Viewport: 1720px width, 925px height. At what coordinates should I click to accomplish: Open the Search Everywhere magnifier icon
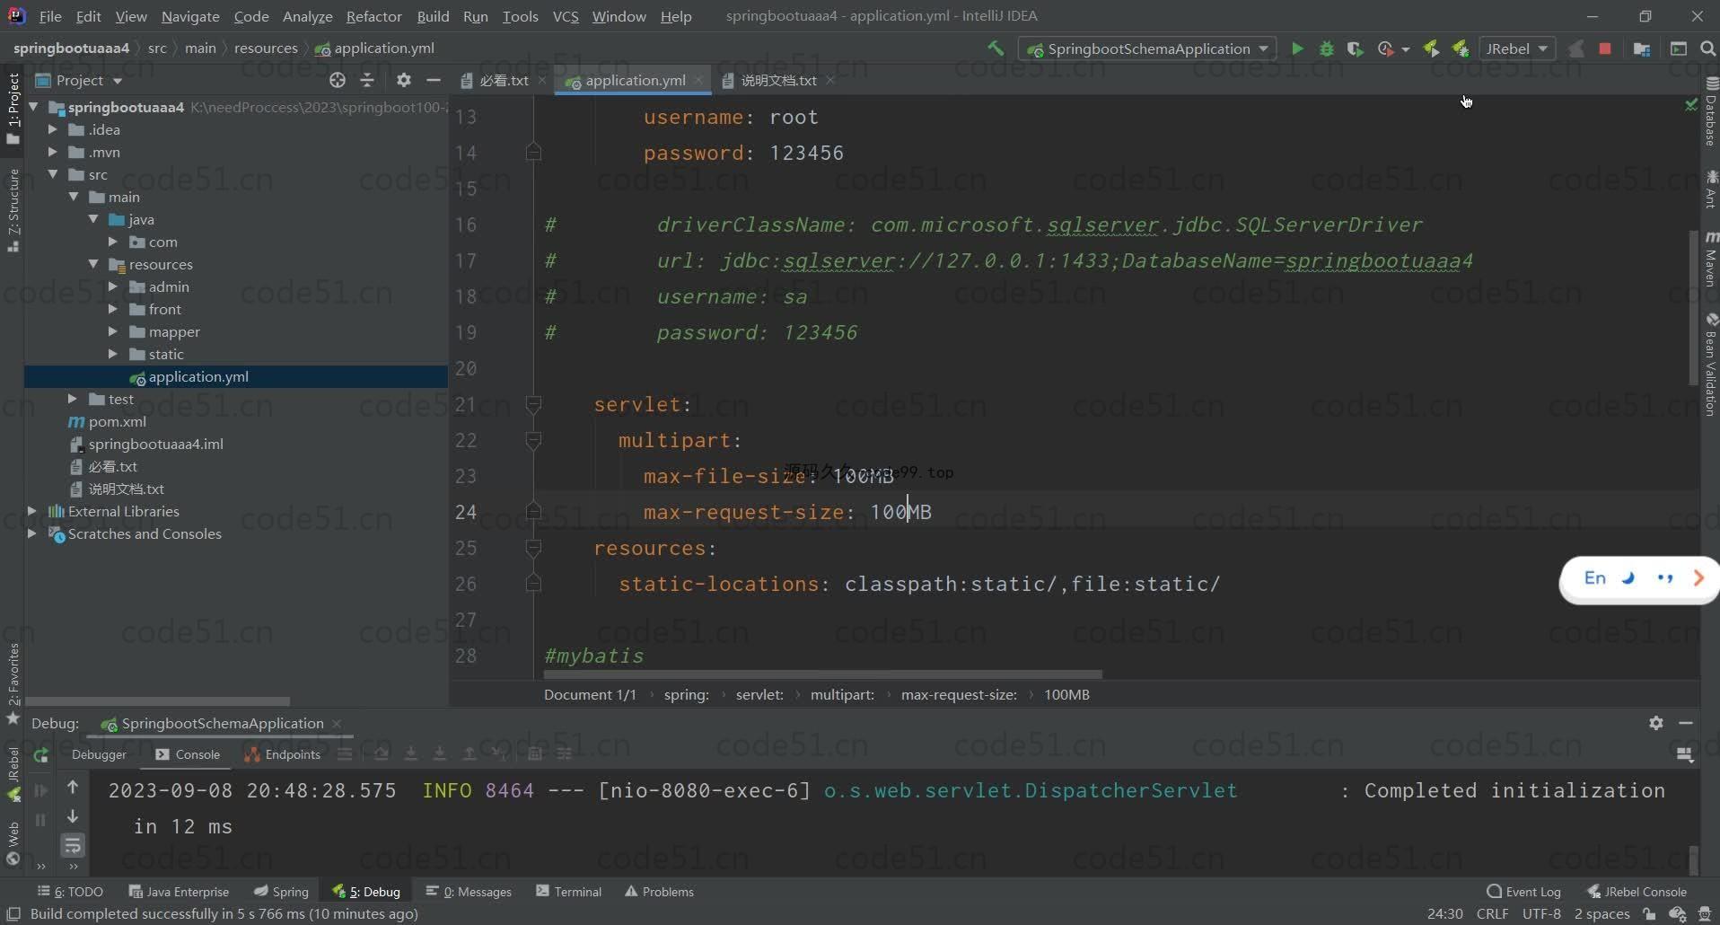pos(1707,48)
